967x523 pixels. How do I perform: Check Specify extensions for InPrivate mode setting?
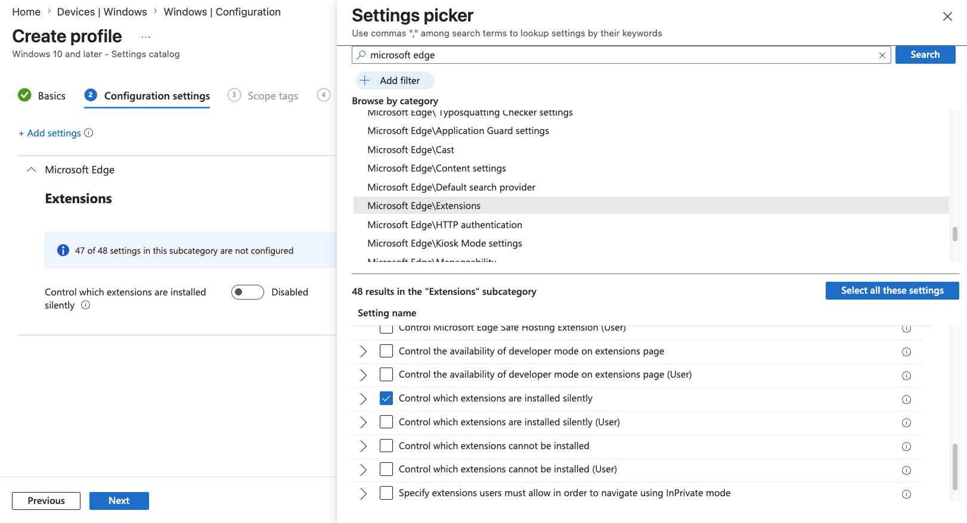[x=386, y=493]
